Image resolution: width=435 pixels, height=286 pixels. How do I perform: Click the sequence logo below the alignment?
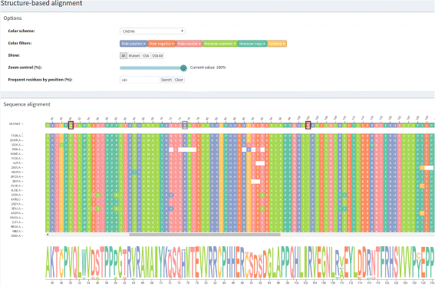point(240,262)
